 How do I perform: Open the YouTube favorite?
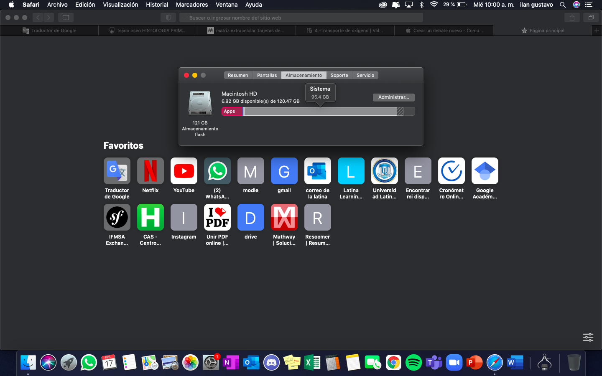pos(184,171)
